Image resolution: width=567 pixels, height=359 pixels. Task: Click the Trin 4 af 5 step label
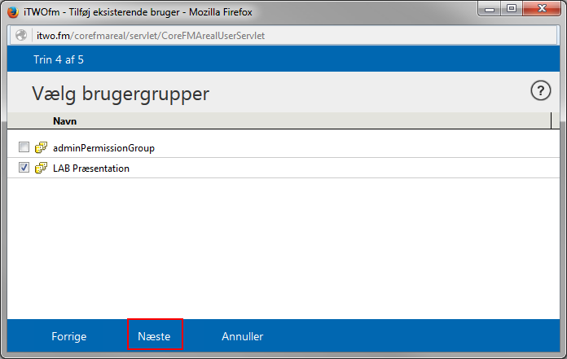click(58, 59)
